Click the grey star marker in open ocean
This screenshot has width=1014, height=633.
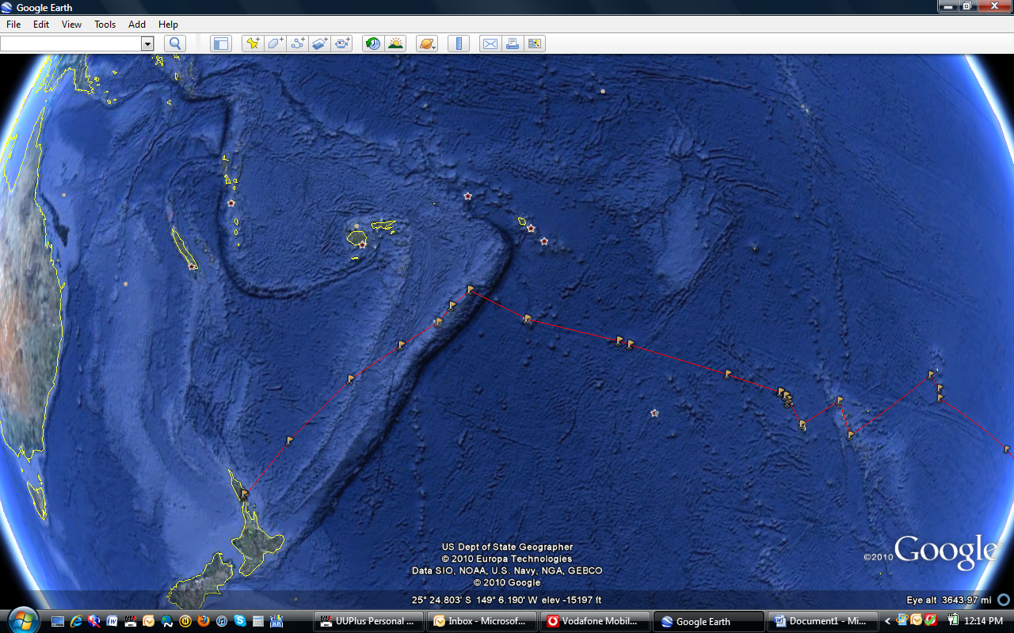coord(654,413)
